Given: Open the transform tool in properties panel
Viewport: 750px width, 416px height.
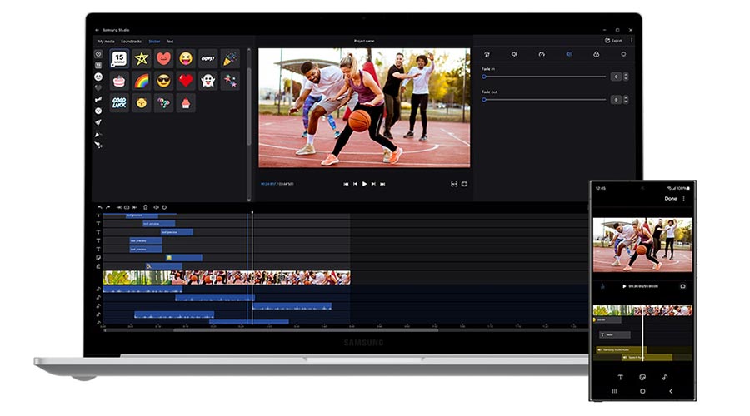Looking at the screenshot, I should (487, 54).
